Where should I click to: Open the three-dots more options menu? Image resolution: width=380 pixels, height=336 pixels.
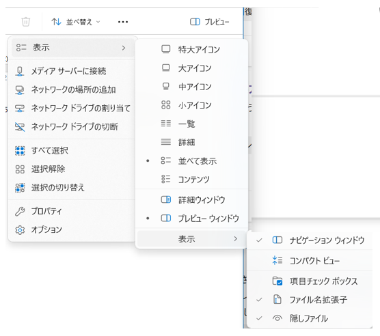pos(123,22)
